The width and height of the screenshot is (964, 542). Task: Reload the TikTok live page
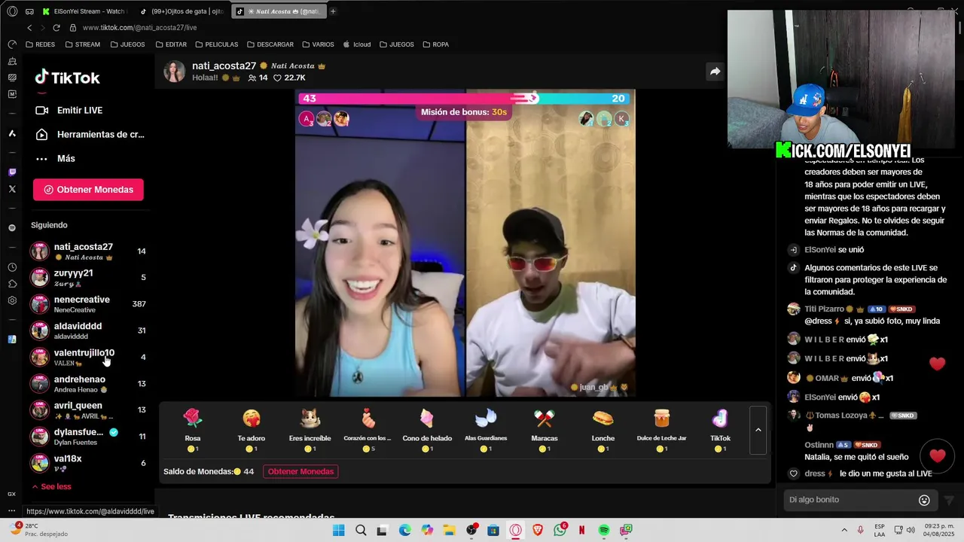(56, 28)
